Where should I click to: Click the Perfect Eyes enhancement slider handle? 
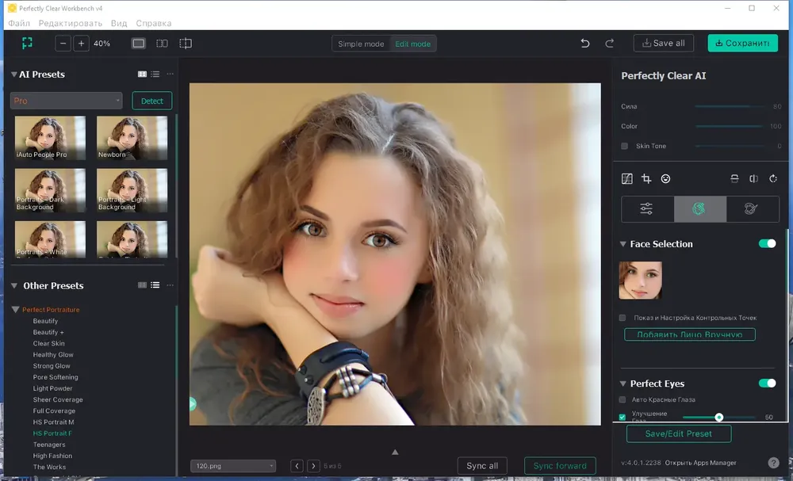pyautogui.click(x=719, y=417)
